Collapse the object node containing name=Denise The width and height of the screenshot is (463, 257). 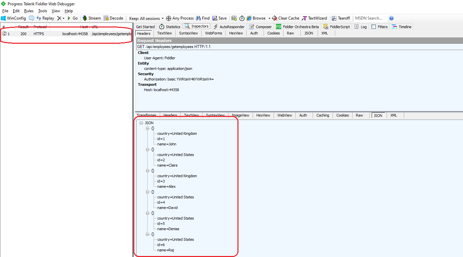coord(148,213)
